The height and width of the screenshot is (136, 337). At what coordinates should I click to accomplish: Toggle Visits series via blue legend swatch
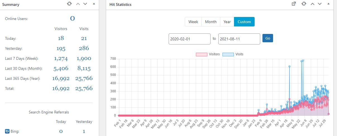tap(228, 54)
